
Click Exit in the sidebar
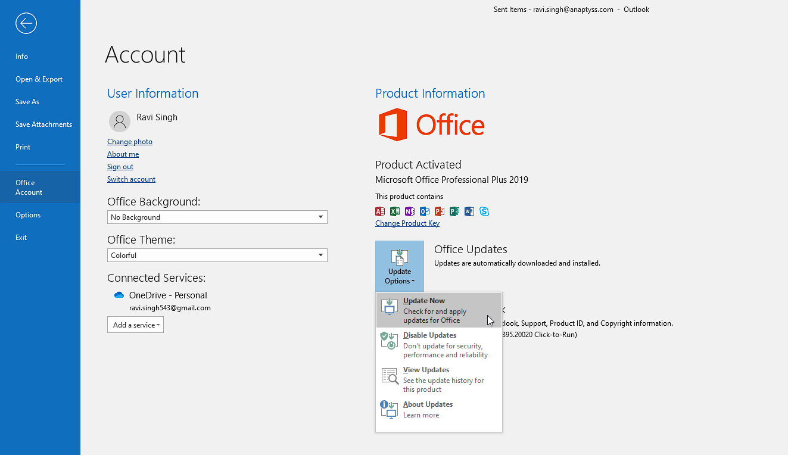coord(40,238)
